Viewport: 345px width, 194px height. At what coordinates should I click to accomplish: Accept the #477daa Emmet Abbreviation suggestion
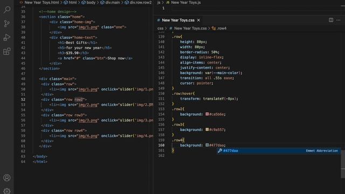tap(279, 151)
